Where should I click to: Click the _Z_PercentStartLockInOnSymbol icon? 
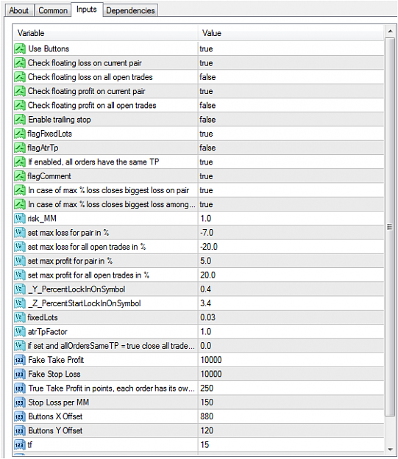(x=20, y=303)
